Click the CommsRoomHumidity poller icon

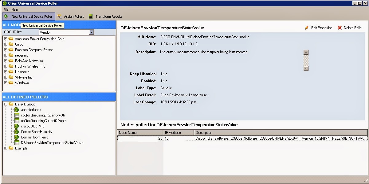tap(17, 132)
